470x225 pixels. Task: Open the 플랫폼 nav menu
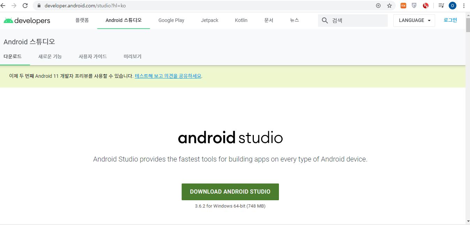pyautogui.click(x=82, y=20)
